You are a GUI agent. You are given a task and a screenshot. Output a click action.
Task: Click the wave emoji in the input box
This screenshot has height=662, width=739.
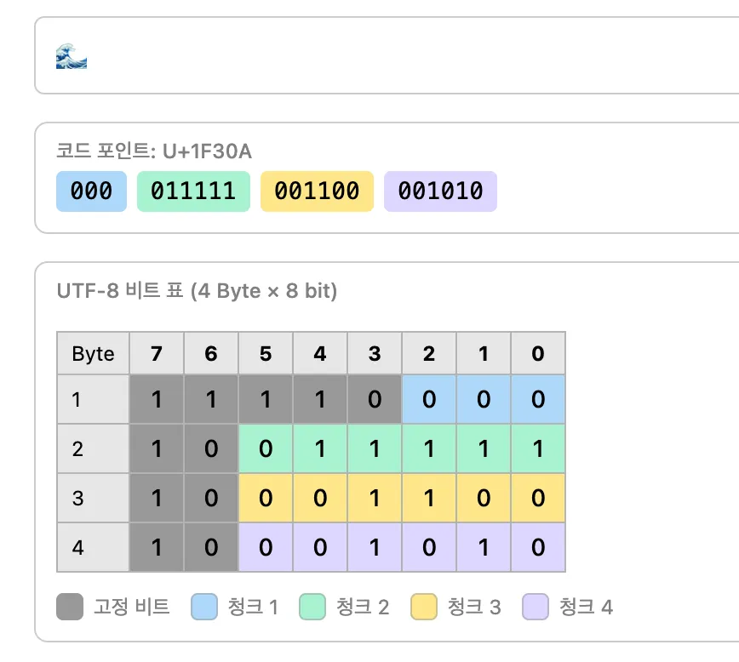click(x=71, y=54)
